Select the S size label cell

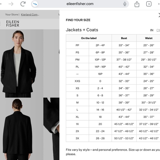(x=77, y=95)
